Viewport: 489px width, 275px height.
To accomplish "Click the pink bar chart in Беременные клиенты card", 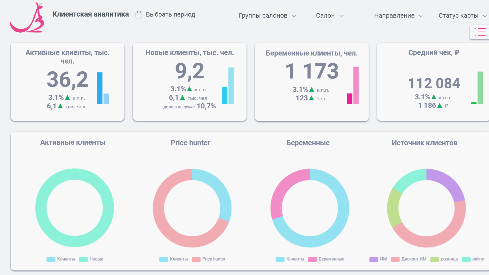I will click(353, 85).
